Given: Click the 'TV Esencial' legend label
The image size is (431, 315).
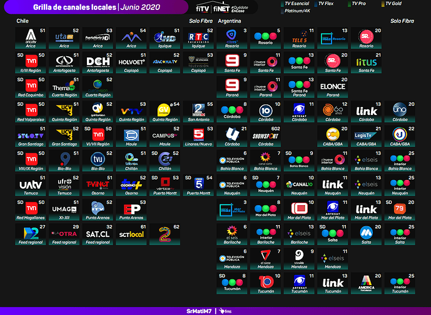Looking at the screenshot, I should pos(297,4).
